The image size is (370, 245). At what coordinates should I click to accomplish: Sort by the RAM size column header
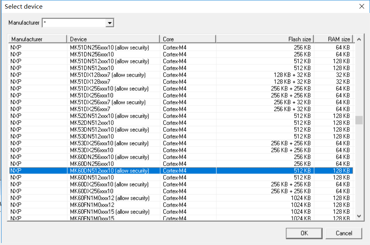point(333,39)
